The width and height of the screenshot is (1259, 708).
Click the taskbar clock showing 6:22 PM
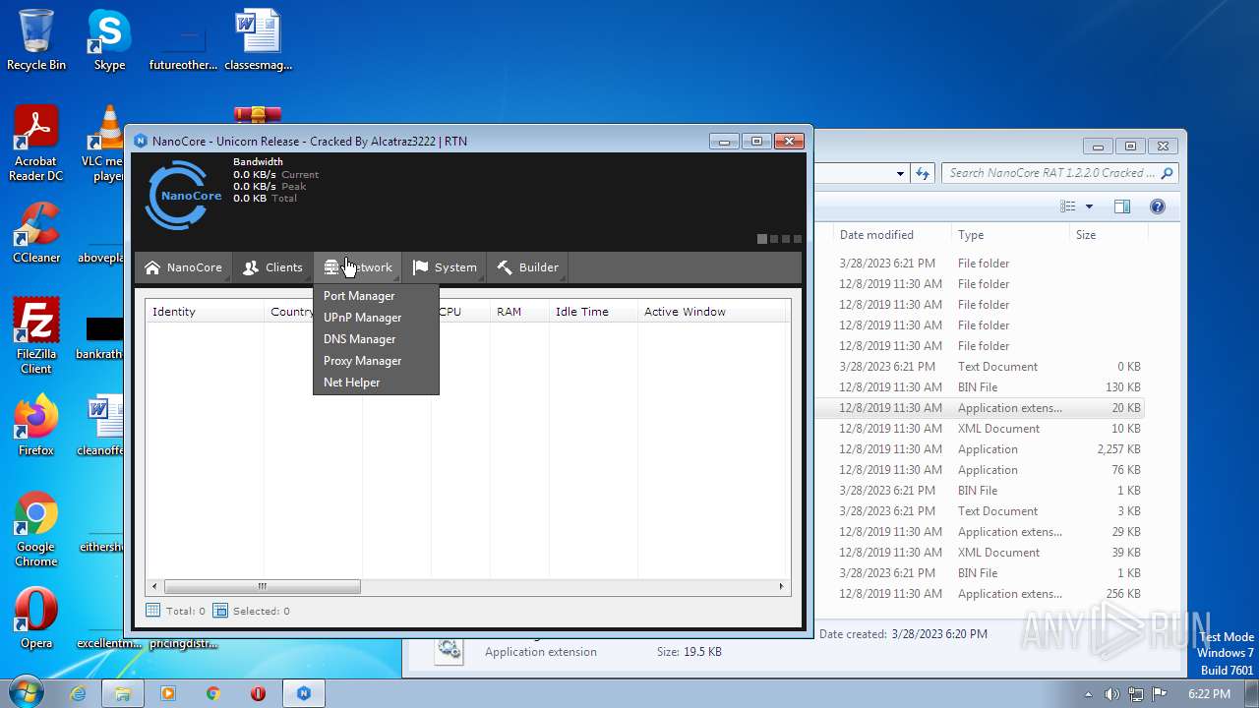point(1208,694)
